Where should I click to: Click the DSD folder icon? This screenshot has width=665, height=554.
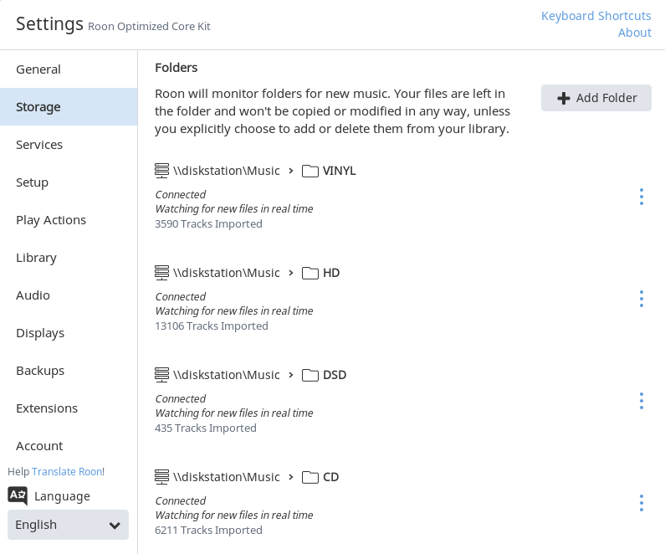point(310,375)
